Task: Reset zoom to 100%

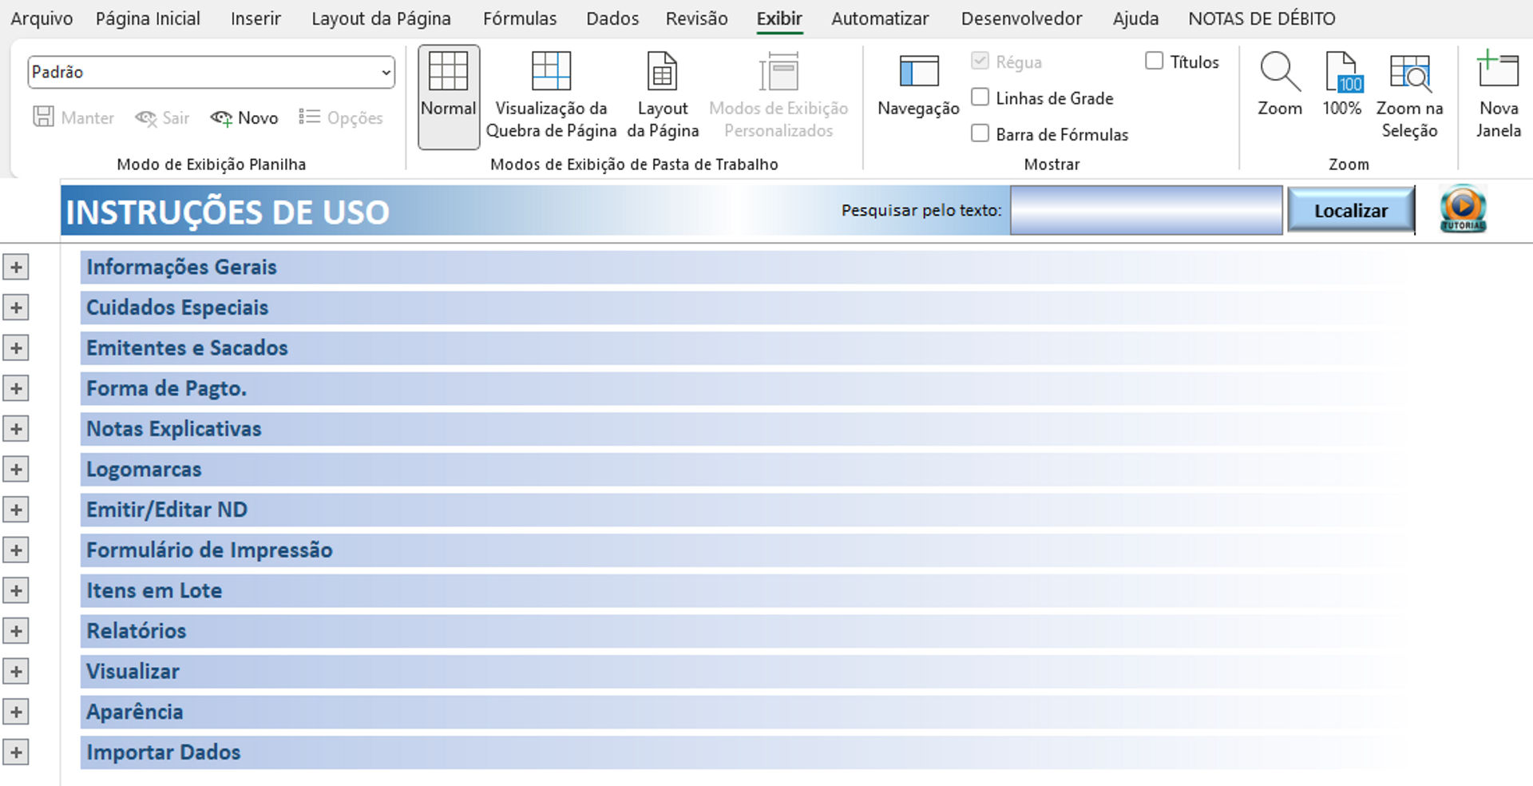Action: tap(1342, 85)
